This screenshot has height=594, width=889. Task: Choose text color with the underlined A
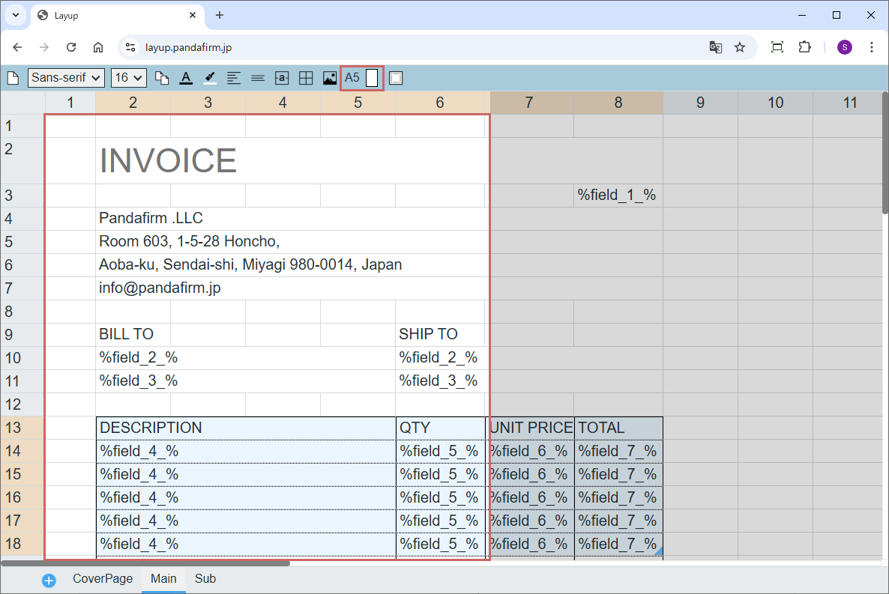(186, 78)
